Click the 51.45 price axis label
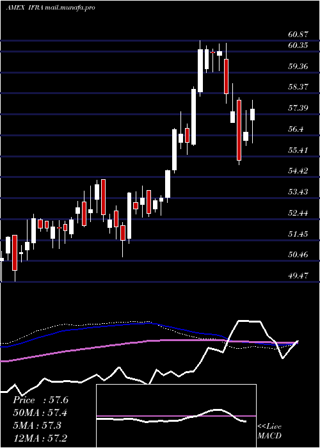 [x=298, y=234]
